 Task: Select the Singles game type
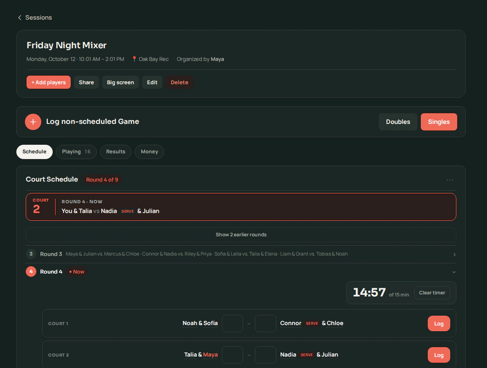click(x=438, y=122)
